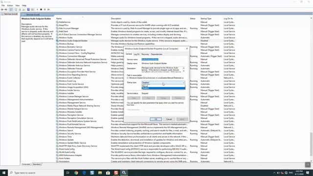The height and width of the screenshot is (176, 313).
Task: Choose Disabled in the Startup type list
Action: [x=163, y=88]
